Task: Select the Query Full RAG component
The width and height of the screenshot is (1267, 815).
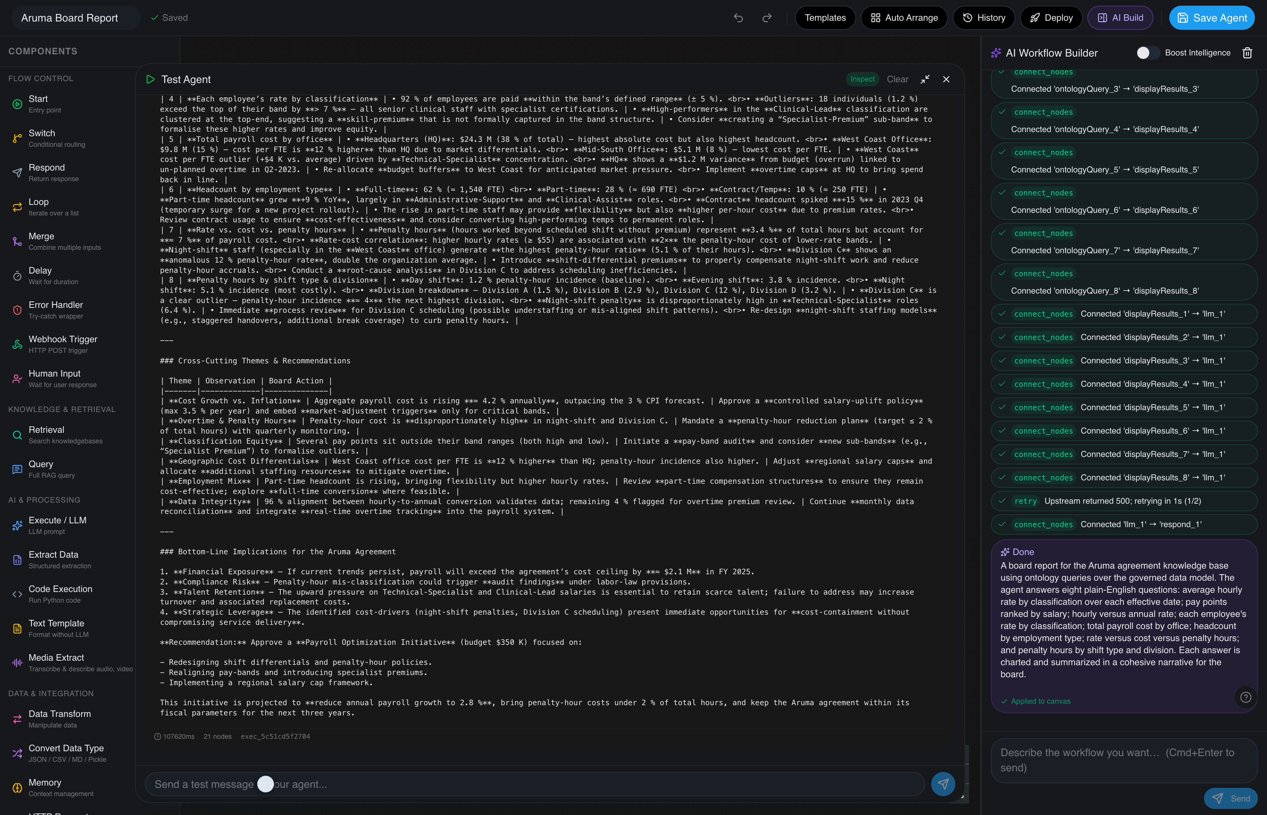Action: click(x=68, y=470)
